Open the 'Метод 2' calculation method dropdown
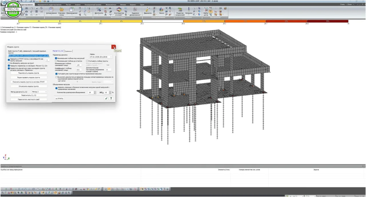The height and width of the screenshot is (197, 366). (39, 92)
